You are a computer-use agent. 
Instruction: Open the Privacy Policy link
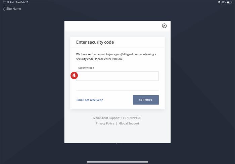point(105,123)
